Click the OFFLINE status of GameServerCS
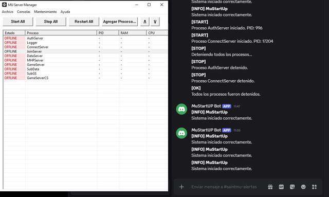 pos(10,78)
